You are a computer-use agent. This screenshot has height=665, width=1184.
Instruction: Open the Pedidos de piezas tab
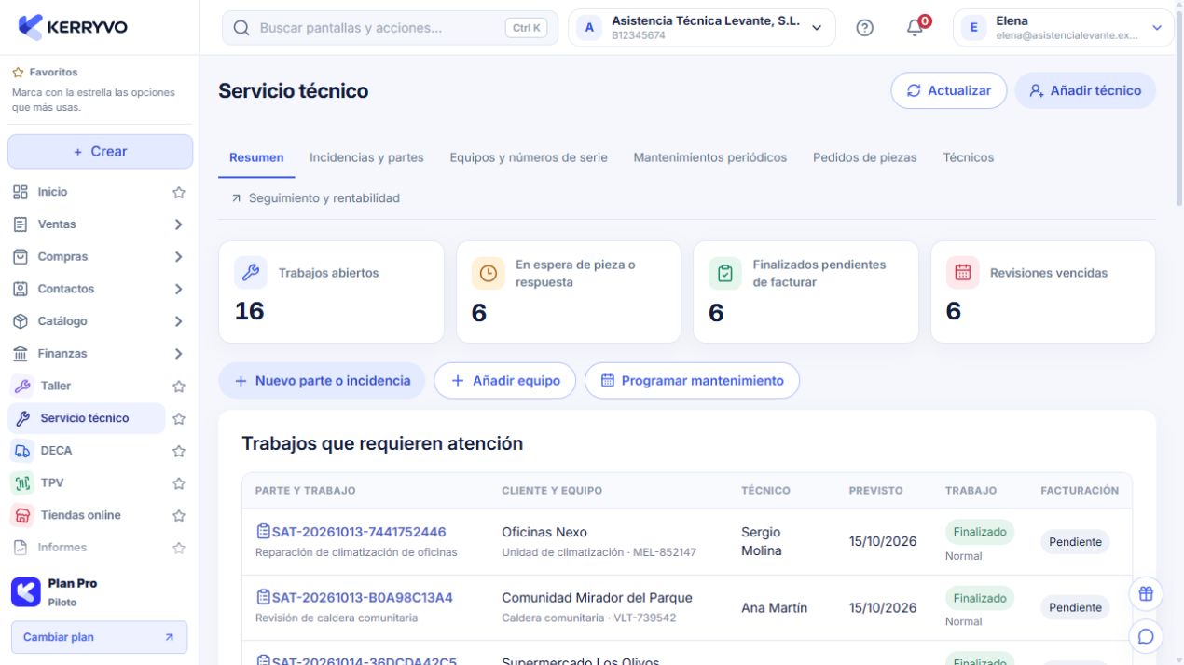coord(865,157)
